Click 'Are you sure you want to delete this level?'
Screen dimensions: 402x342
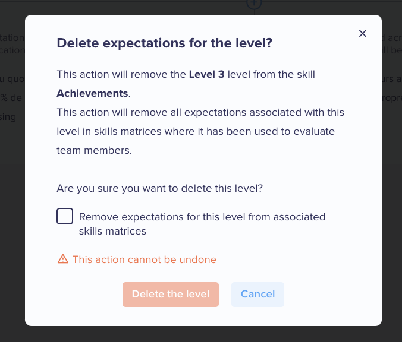pos(160,188)
